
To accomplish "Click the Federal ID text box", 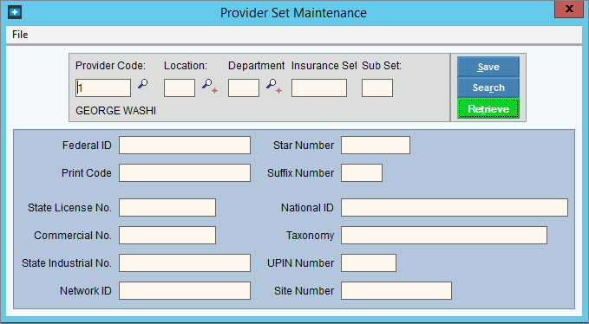I will [185, 146].
